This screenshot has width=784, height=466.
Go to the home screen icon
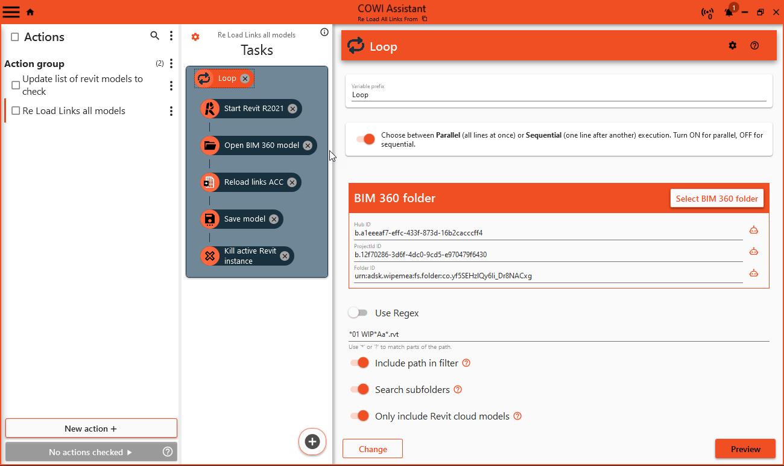coord(30,12)
